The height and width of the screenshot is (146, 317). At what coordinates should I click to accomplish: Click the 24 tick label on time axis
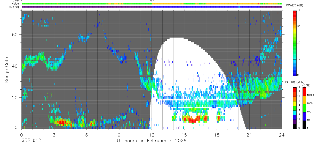coord(282,135)
